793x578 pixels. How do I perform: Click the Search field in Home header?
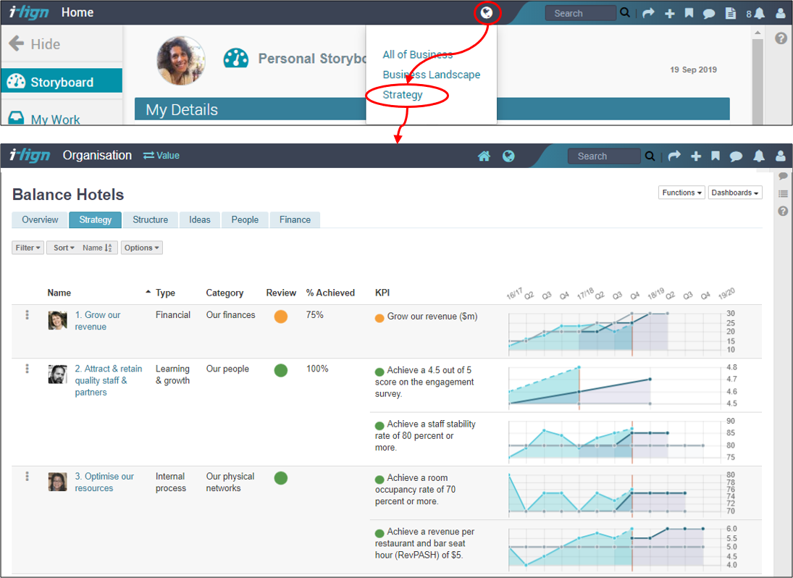point(581,13)
